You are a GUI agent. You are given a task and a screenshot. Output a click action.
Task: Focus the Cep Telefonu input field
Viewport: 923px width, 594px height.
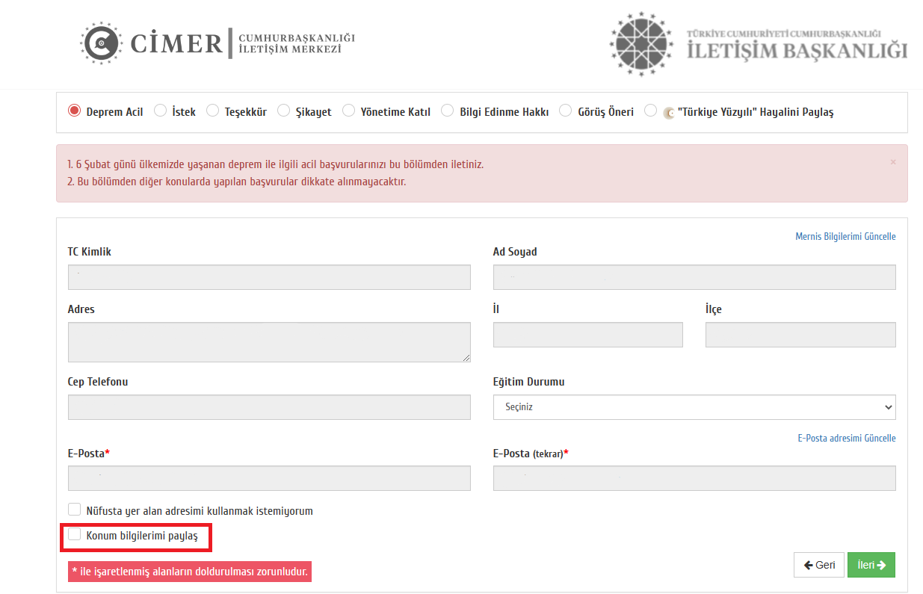coord(269,407)
